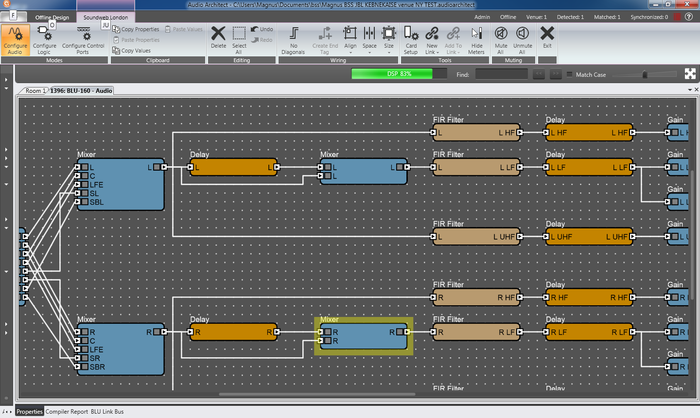Viewport: 700px width, 418px height.
Task: Toggle LFE input checkbox on upper-left Mixer
Action: (85, 185)
